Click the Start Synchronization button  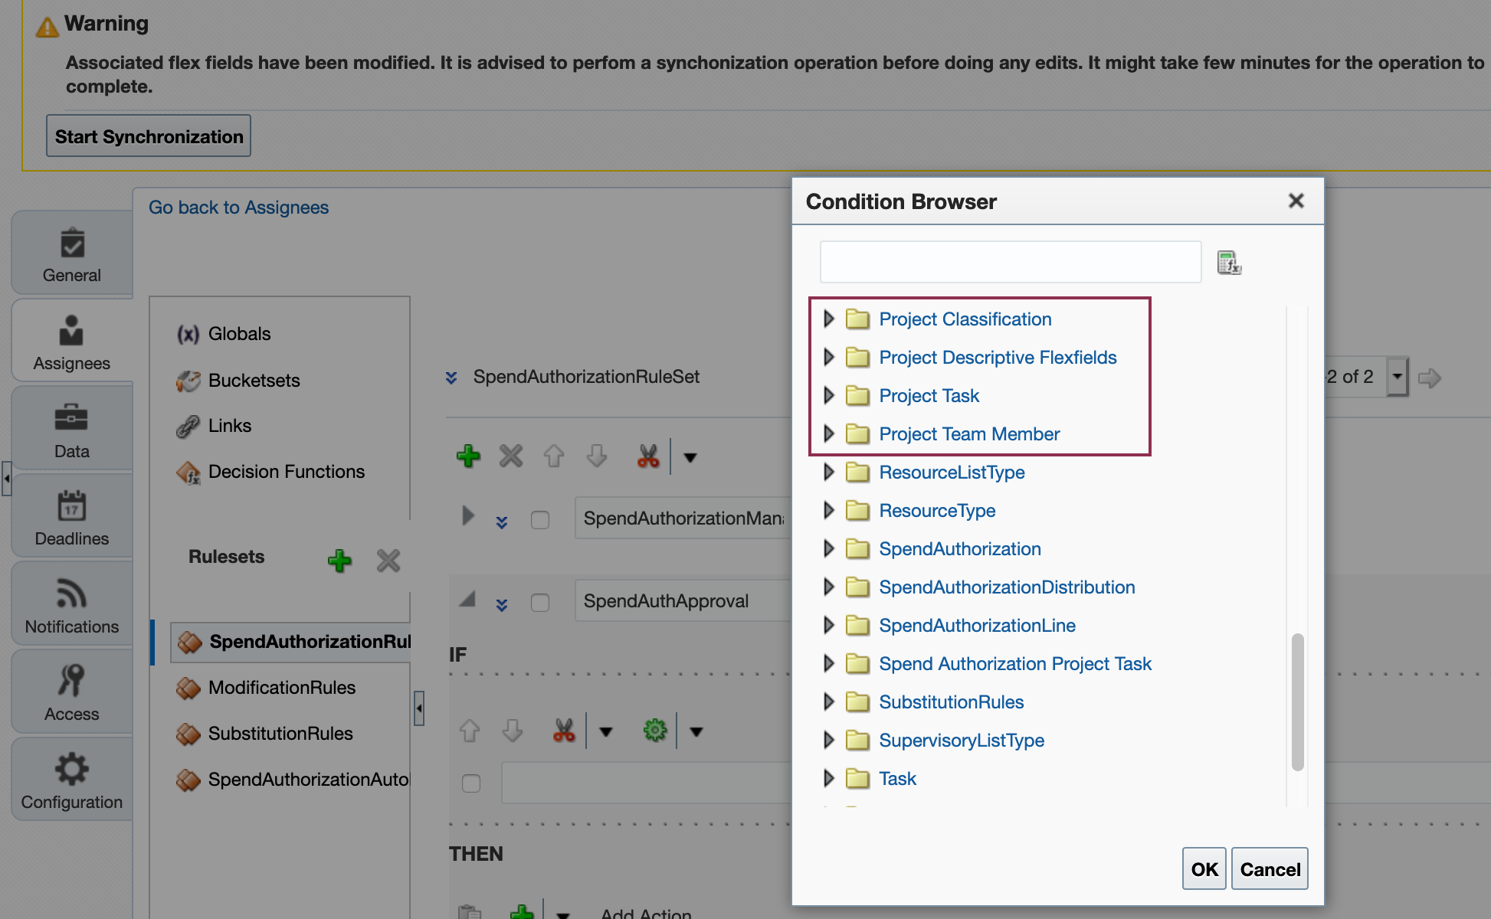[x=149, y=136]
